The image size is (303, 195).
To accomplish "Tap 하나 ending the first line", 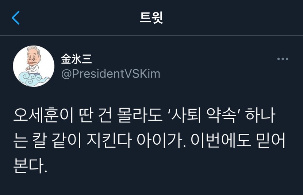I will pos(260,115).
